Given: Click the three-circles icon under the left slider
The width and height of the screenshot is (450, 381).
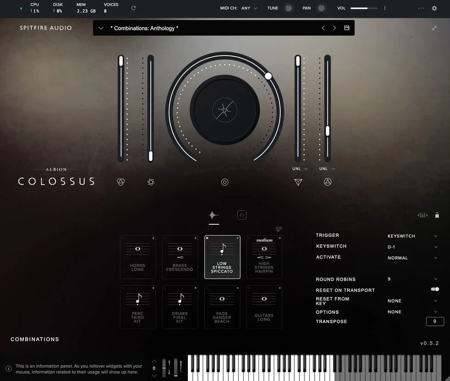Looking at the screenshot, I should click(x=121, y=182).
